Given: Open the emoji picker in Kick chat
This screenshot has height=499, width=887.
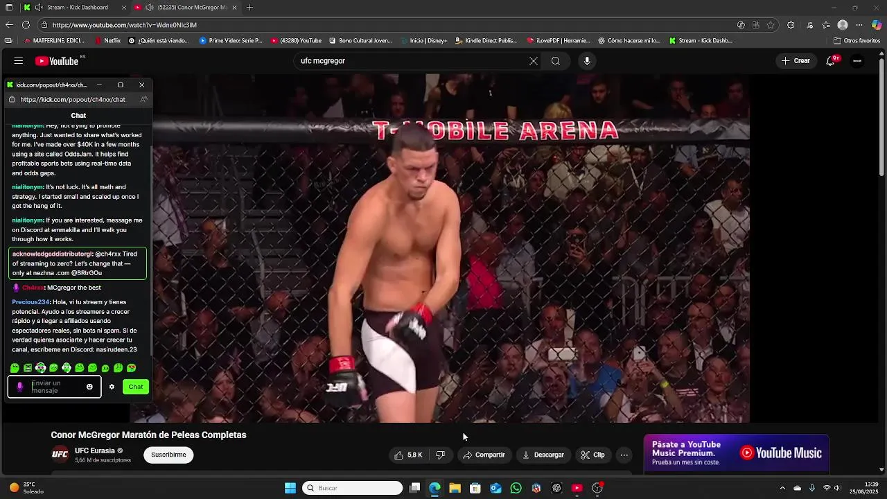Looking at the screenshot, I should pos(89,387).
